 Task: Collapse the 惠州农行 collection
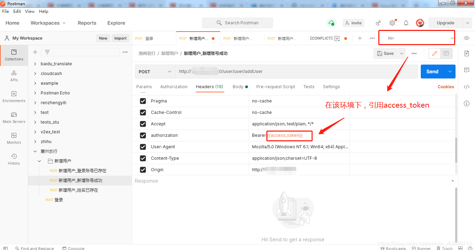click(x=35, y=151)
